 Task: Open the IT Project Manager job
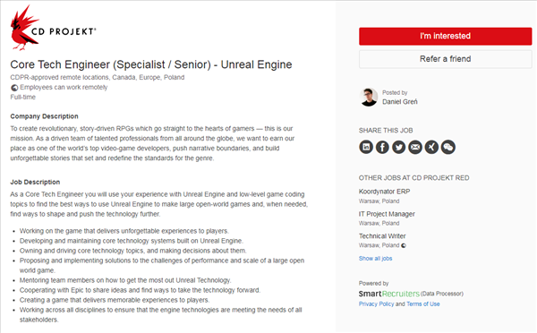(387, 214)
